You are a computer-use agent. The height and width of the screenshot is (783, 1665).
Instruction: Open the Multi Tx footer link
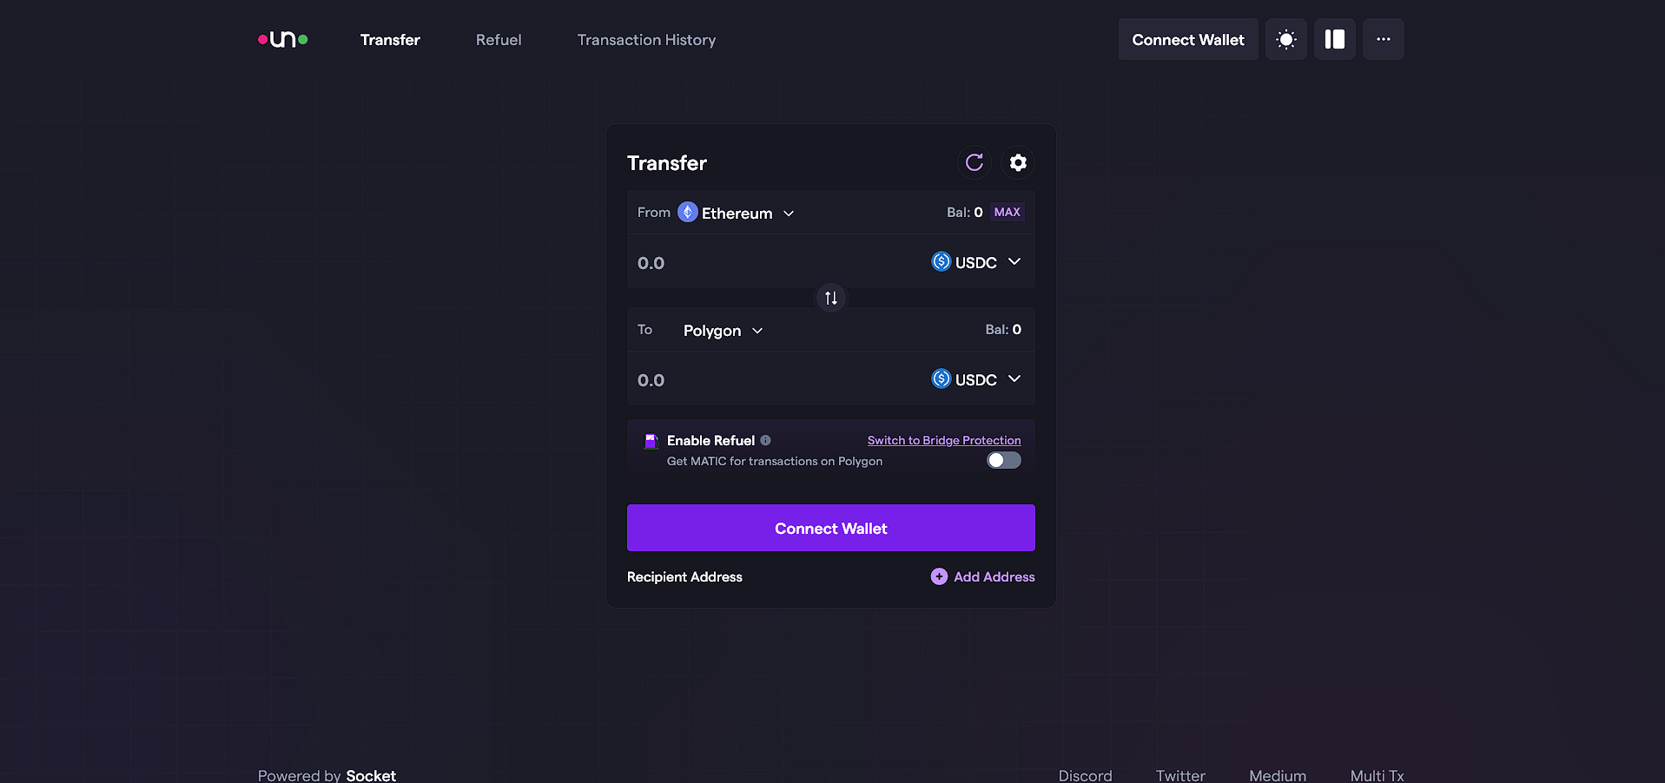click(x=1377, y=775)
